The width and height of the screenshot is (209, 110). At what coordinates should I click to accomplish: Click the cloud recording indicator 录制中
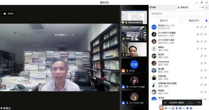(9, 14)
